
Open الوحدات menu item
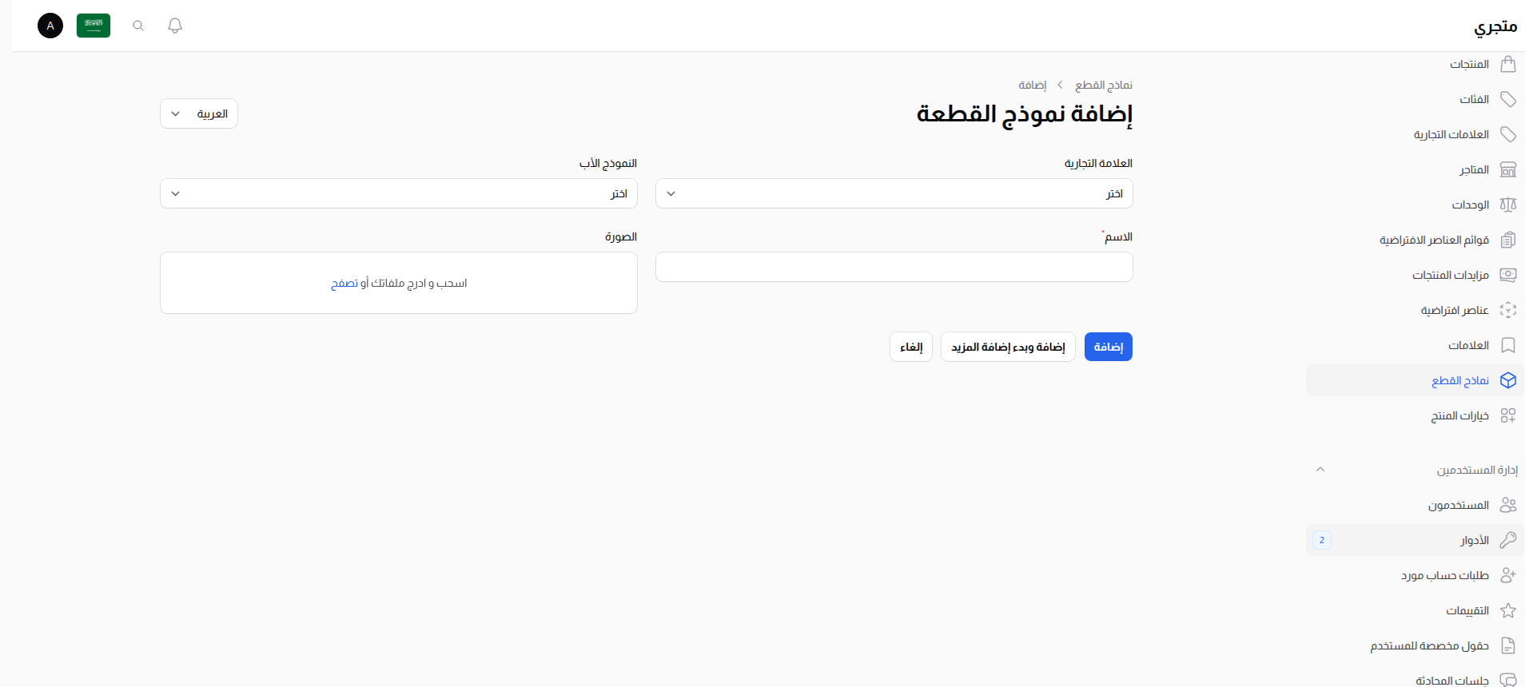(1415, 205)
